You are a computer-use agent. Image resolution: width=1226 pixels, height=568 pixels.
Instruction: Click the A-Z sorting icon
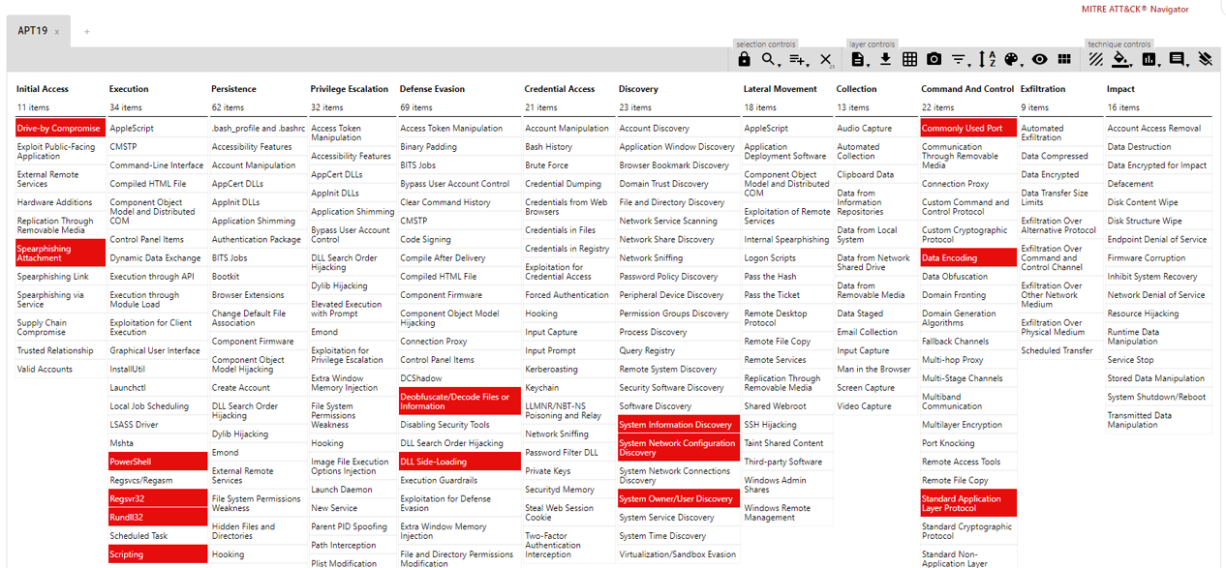coord(987,60)
